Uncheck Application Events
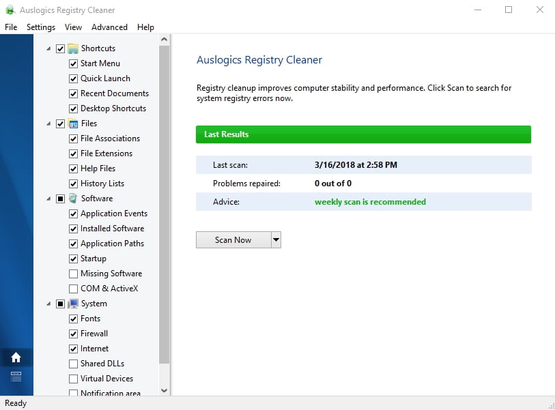 click(x=73, y=214)
